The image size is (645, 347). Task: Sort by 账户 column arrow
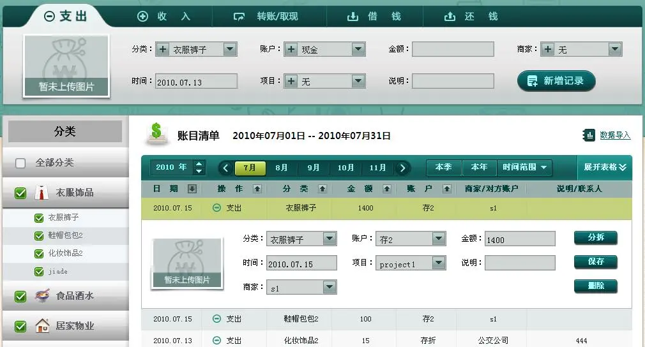pos(447,188)
